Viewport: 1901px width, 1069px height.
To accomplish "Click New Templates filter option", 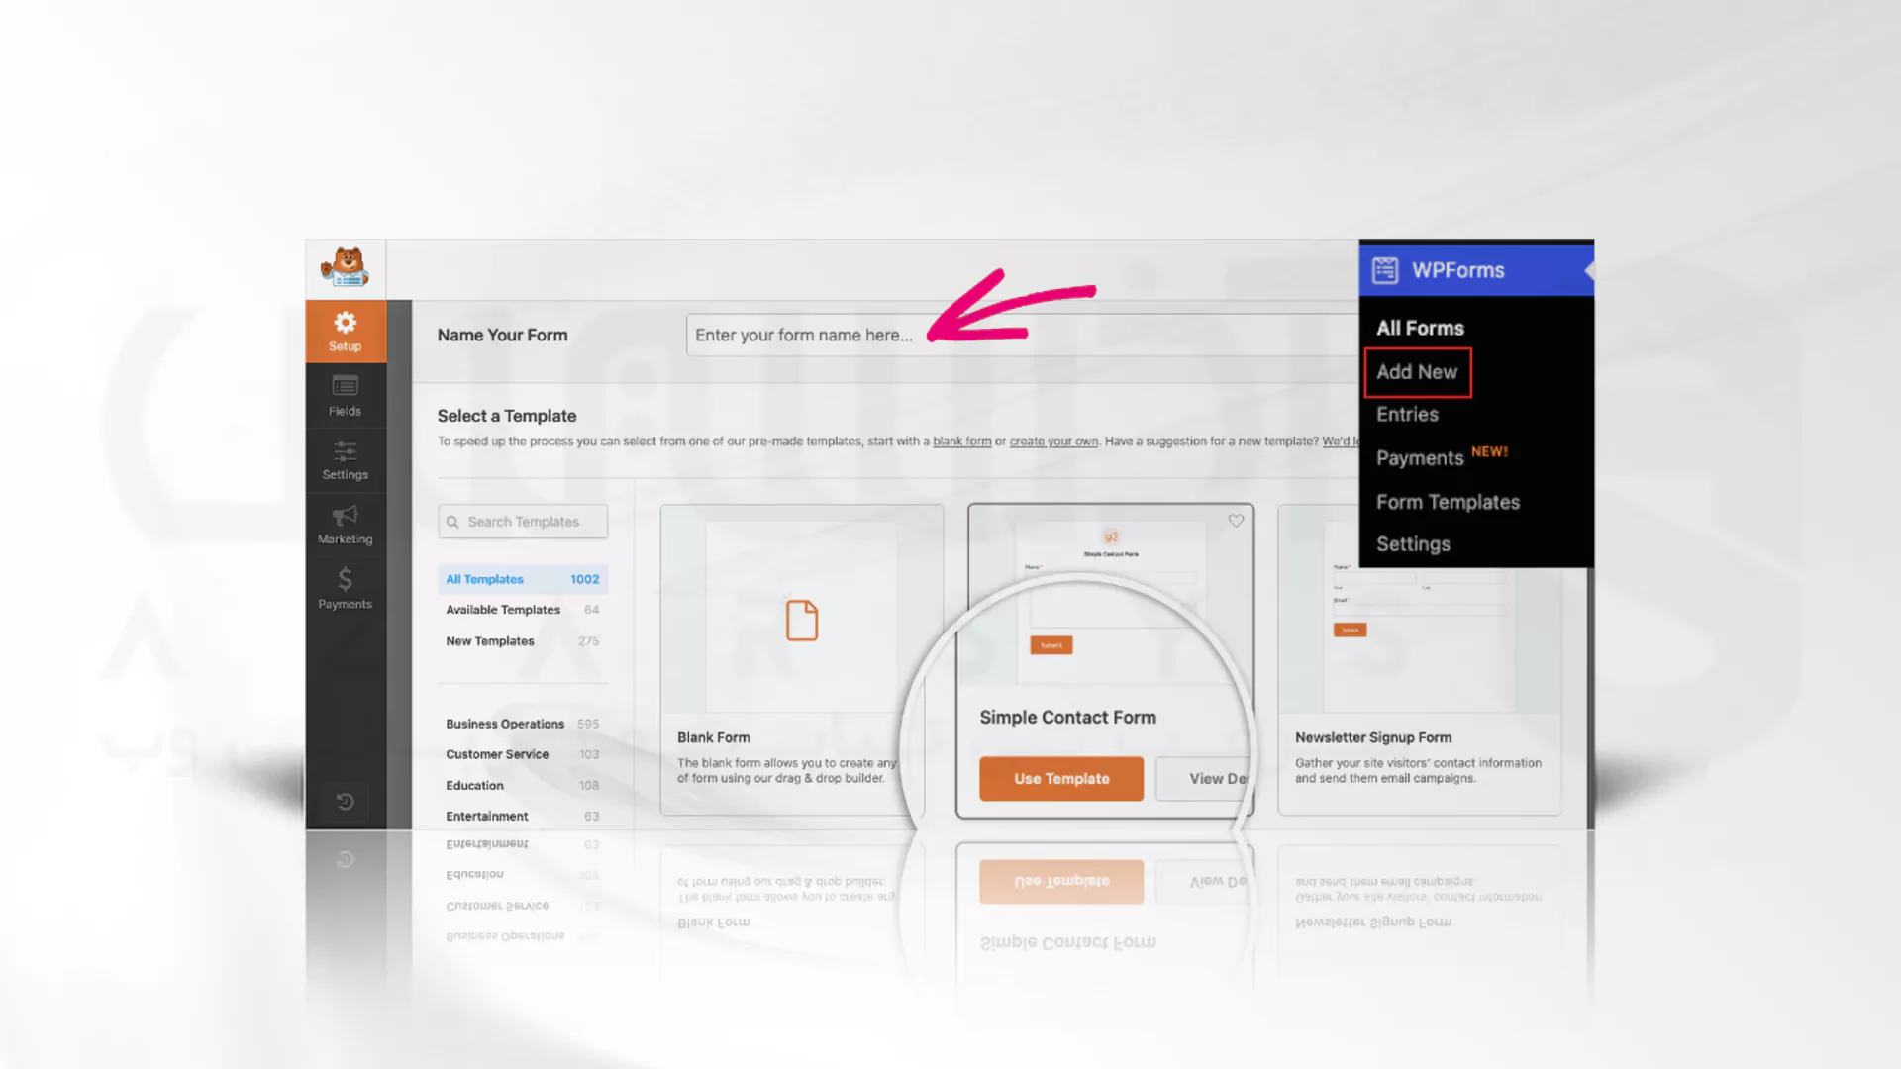I will pyautogui.click(x=490, y=640).
